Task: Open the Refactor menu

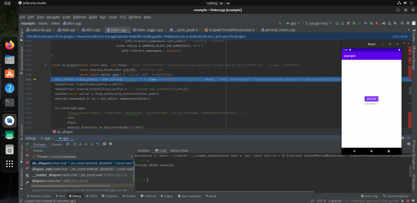Action: 80,17
